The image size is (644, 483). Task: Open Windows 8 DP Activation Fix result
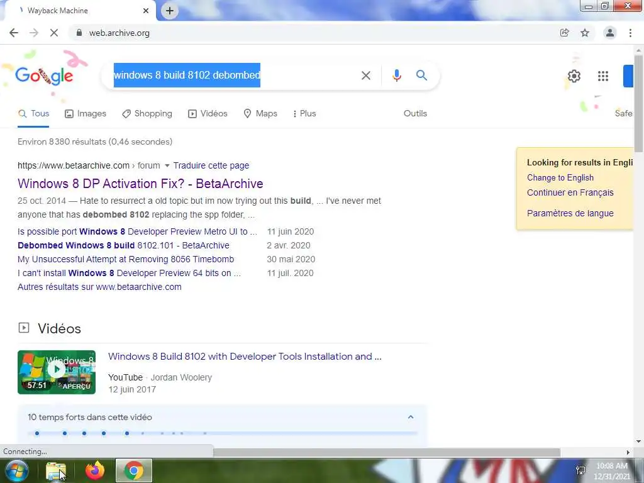[x=140, y=184]
